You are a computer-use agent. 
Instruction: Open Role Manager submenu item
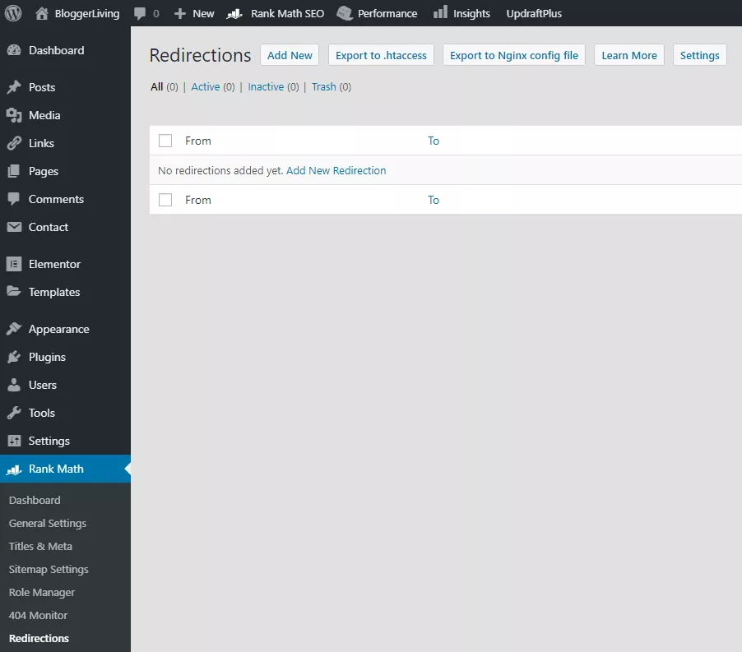click(42, 592)
